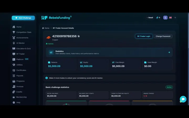Select Education & Quiz book icon
The height and width of the screenshot is (118, 189).
(14, 49)
